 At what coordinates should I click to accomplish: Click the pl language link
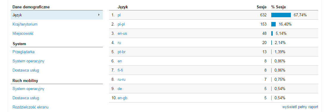point(119,15)
